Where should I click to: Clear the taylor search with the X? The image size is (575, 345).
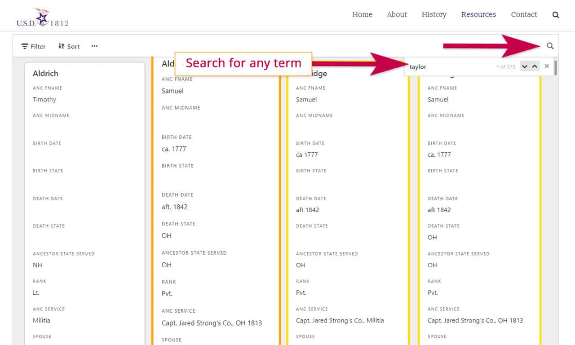pyautogui.click(x=547, y=66)
